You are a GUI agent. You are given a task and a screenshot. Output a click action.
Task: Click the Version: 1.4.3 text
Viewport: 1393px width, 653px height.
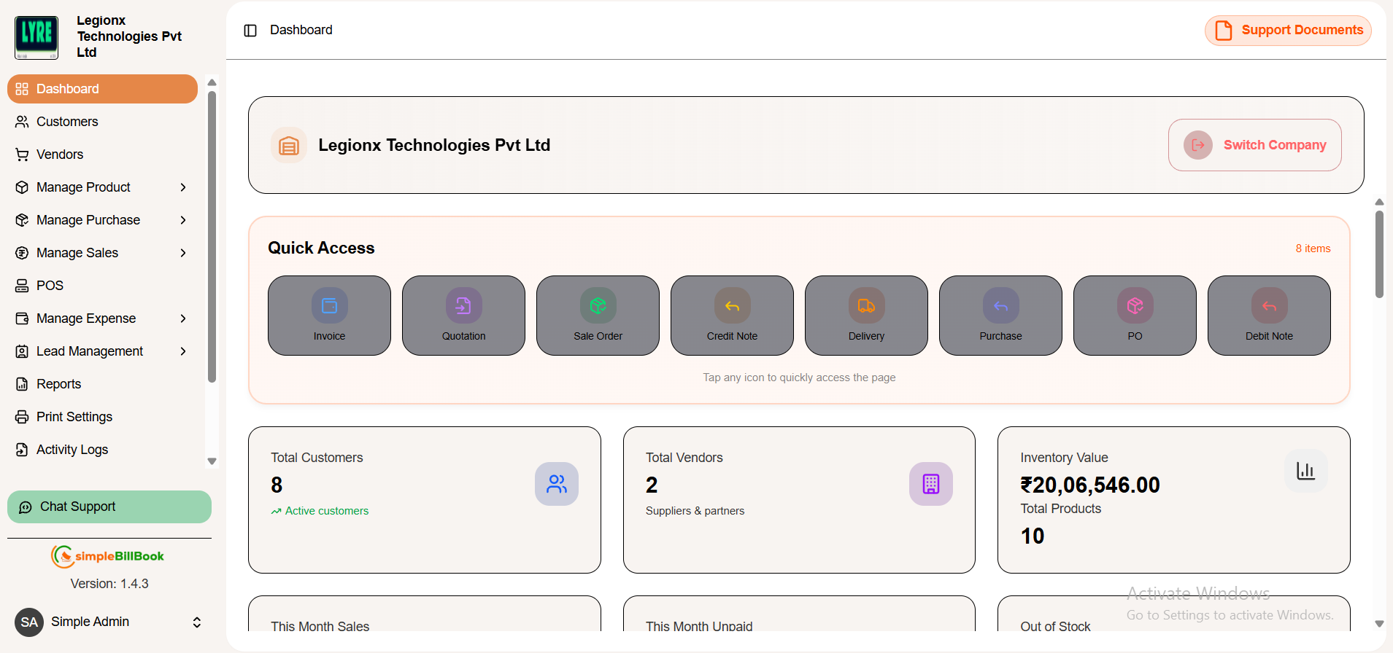109,584
